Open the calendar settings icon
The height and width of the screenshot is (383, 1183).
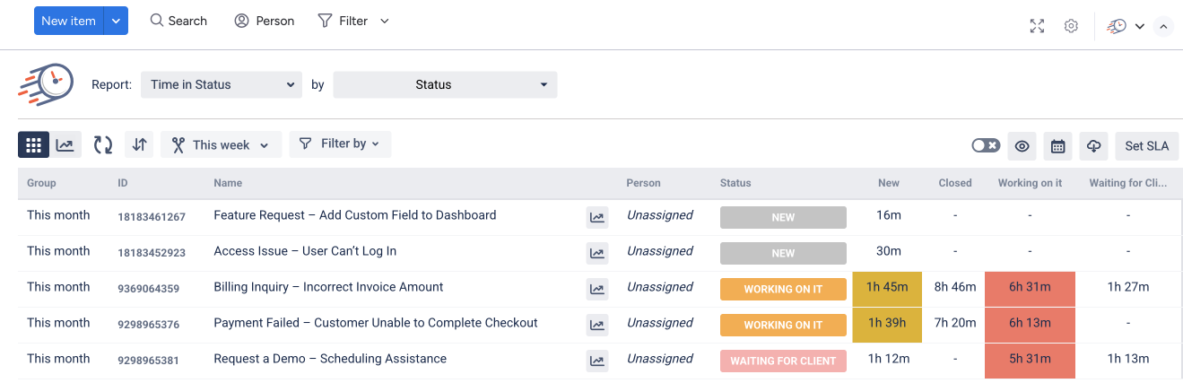click(1058, 145)
